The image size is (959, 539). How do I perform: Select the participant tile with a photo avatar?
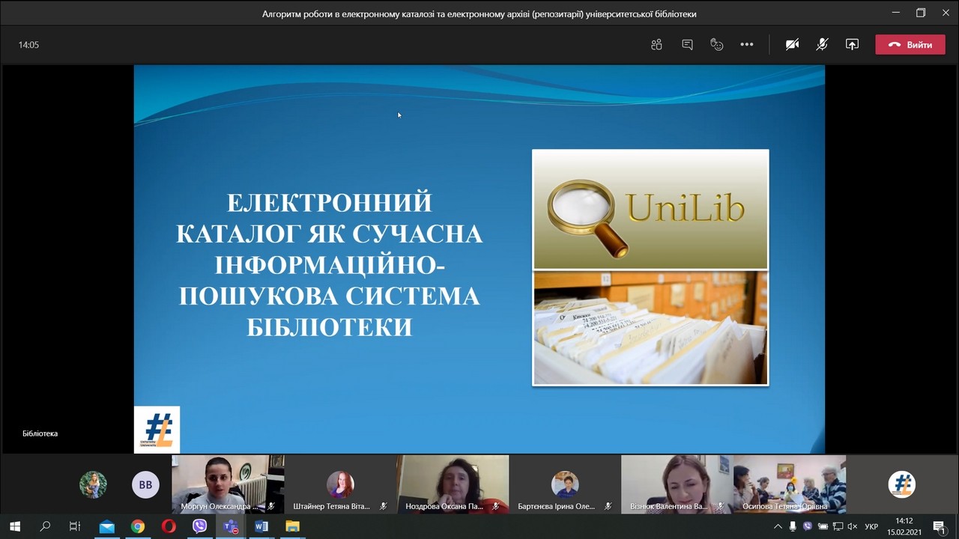(x=94, y=484)
